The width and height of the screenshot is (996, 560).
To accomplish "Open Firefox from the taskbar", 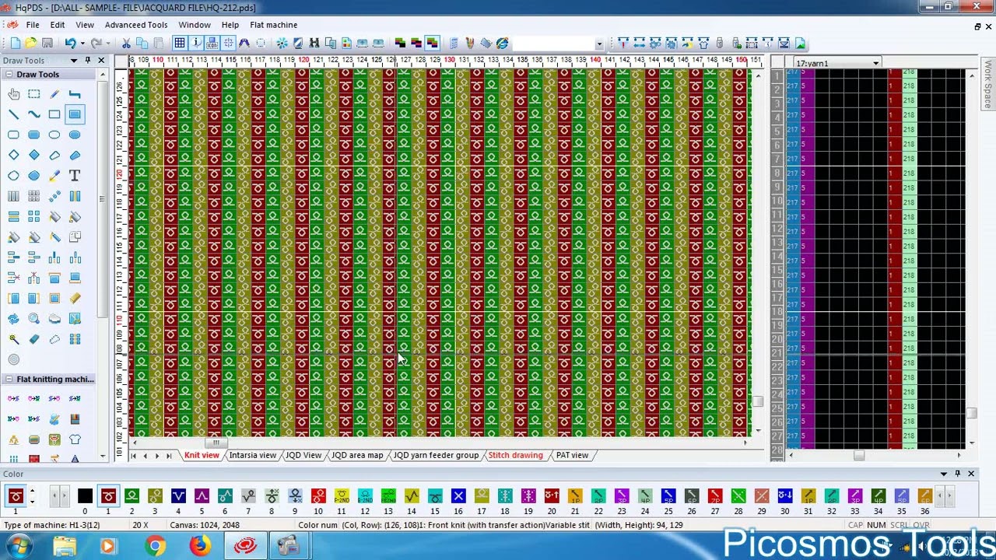I will (200, 546).
